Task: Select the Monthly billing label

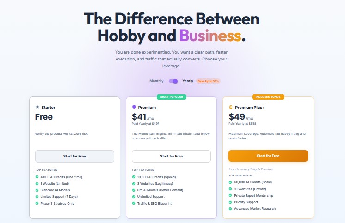Action: click(x=156, y=81)
